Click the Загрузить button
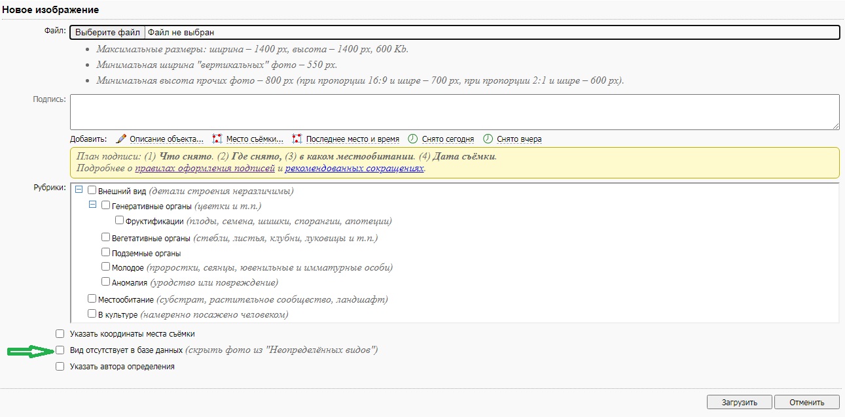The height and width of the screenshot is (417, 845). pyautogui.click(x=739, y=402)
